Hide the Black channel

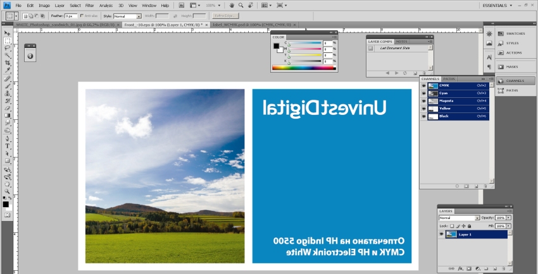pos(423,116)
